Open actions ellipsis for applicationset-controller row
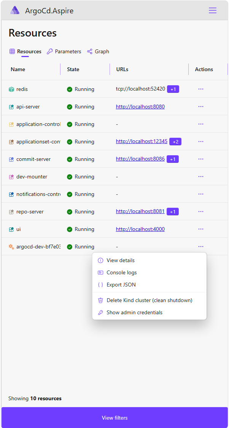 click(x=201, y=142)
